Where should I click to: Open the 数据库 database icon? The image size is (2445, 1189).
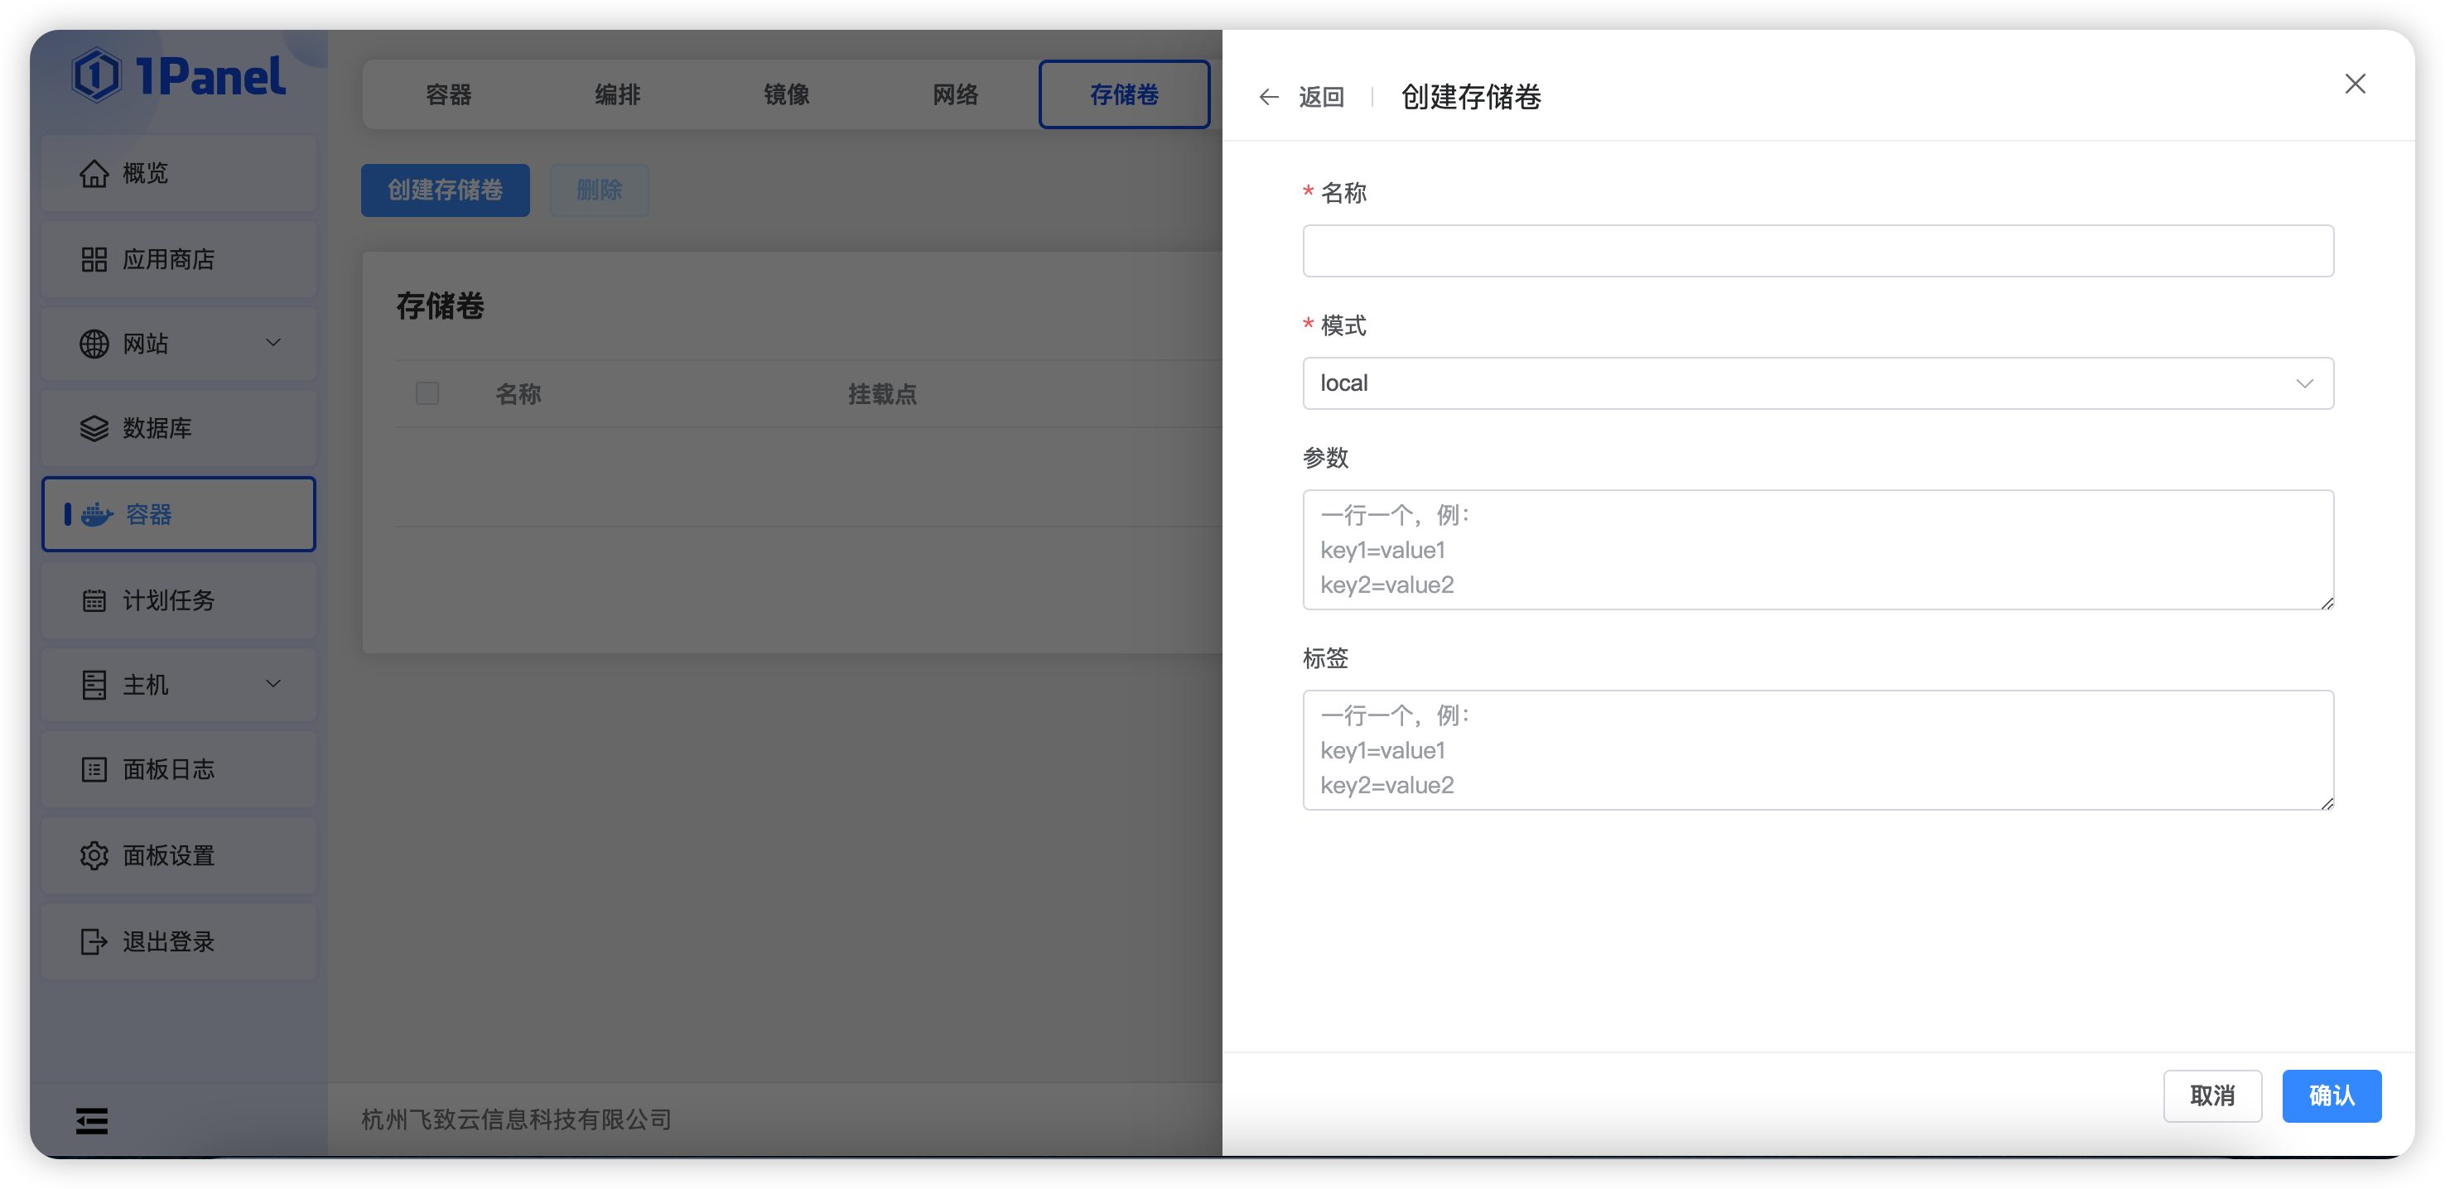pyautogui.click(x=94, y=428)
